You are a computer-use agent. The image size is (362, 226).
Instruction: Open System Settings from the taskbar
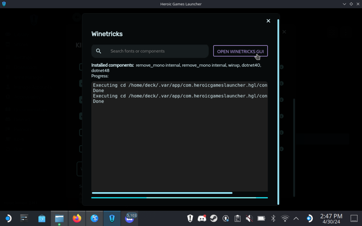(x=24, y=218)
